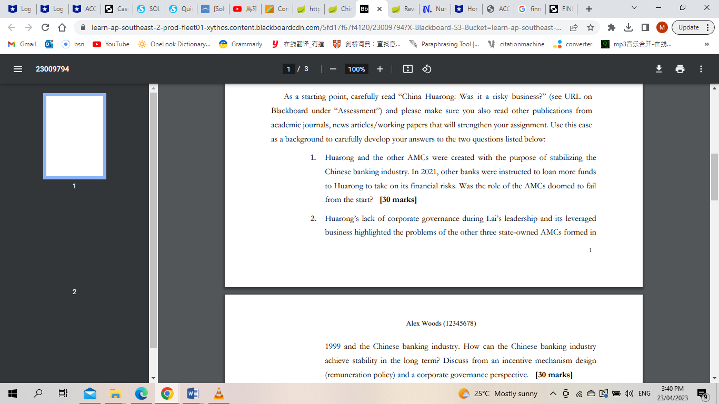The image size is (719, 404).
Task: Launch Microsoft Edge from the taskbar
Action: [x=141, y=393]
